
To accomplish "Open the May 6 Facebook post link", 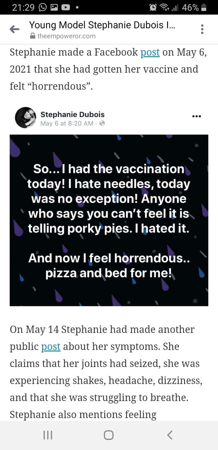I will tap(150, 52).
